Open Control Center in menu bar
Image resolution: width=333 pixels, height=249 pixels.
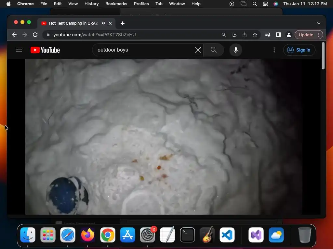[265, 4]
